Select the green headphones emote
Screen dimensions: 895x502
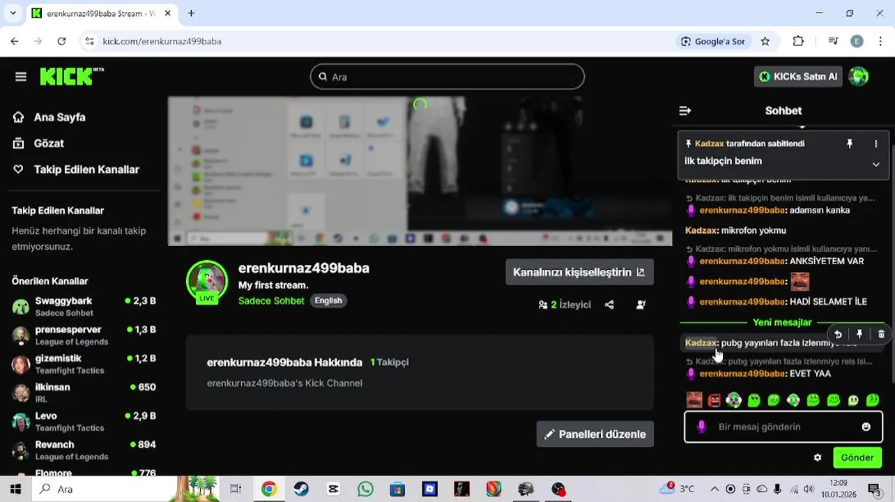[734, 400]
